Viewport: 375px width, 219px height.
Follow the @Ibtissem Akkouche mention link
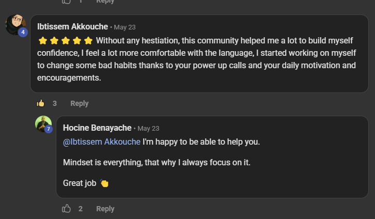pos(102,142)
